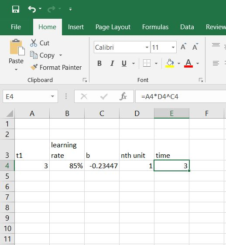The height and width of the screenshot is (245, 226).
Task: Expand the font size 11 dropdown
Action: tap(173, 47)
